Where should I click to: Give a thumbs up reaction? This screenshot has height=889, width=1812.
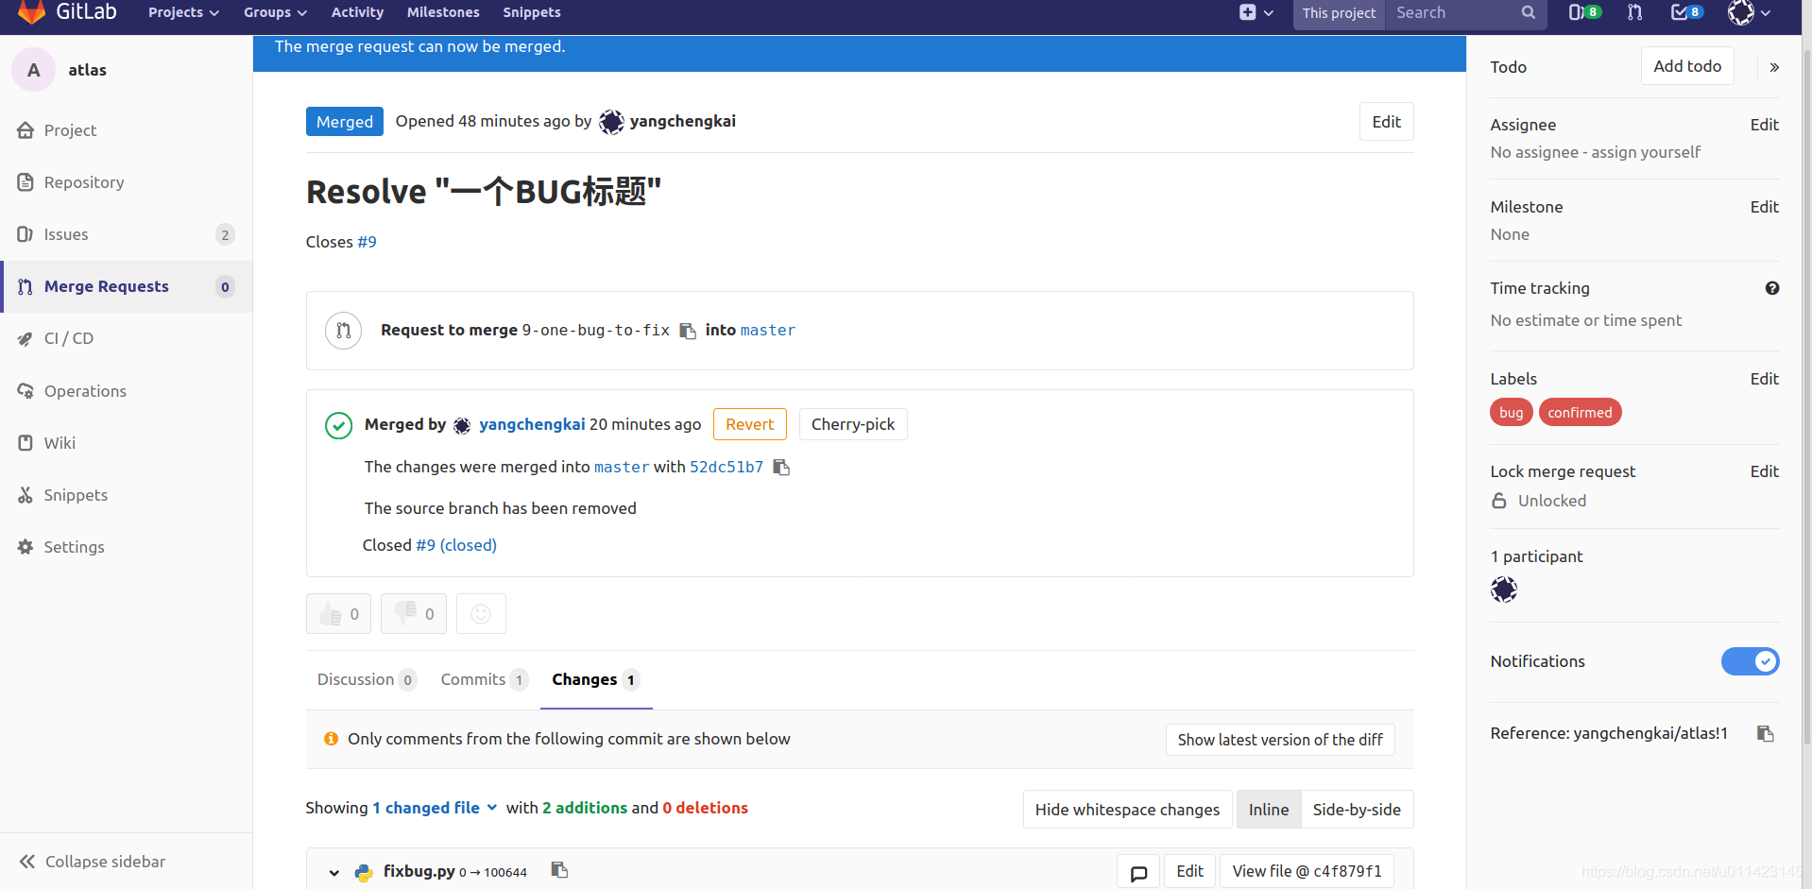(x=337, y=613)
